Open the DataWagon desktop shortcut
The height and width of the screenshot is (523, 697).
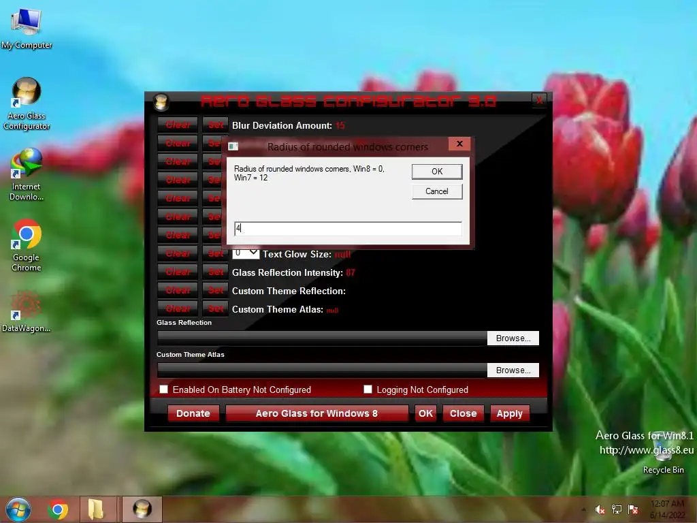[27, 312]
